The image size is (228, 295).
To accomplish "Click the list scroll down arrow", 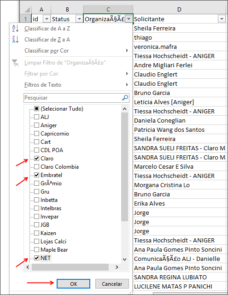I will click(x=124, y=260).
